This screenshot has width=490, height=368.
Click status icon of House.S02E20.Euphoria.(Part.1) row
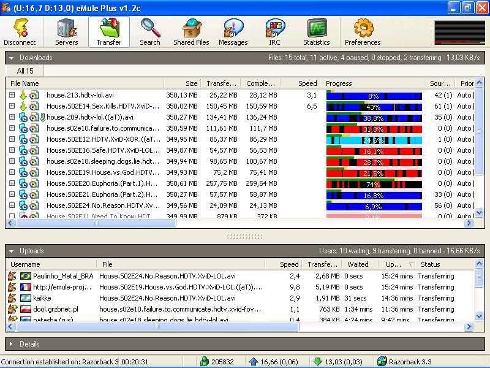coord(23,183)
